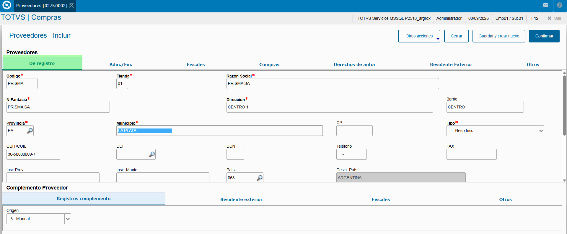Image resolution: width=567 pixels, height=234 pixels.
Task: Click País lookup magnifier icon
Action: coord(260,178)
